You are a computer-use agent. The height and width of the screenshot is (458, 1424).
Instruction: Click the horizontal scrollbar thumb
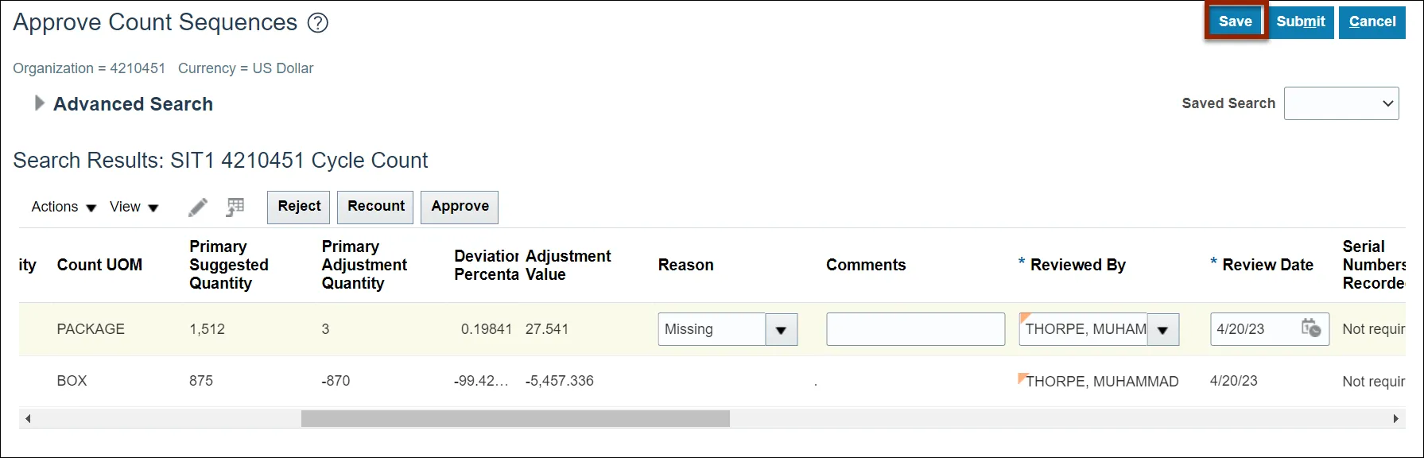515,418
